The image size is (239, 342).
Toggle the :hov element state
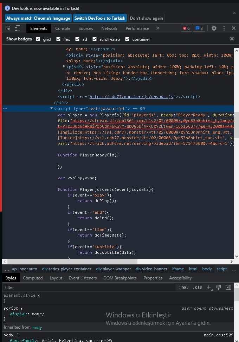183,287
